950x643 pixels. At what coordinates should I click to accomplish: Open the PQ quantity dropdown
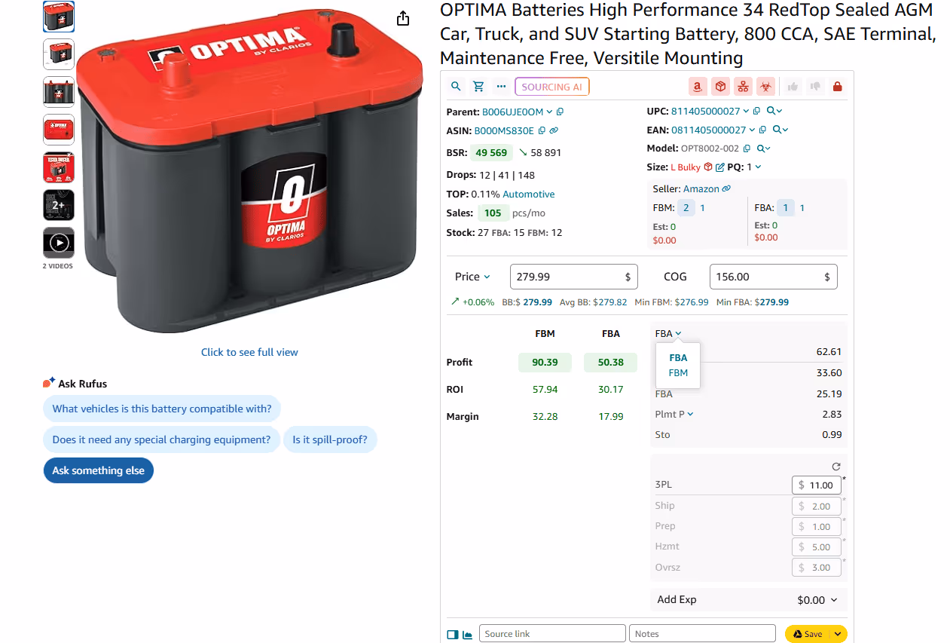point(758,167)
